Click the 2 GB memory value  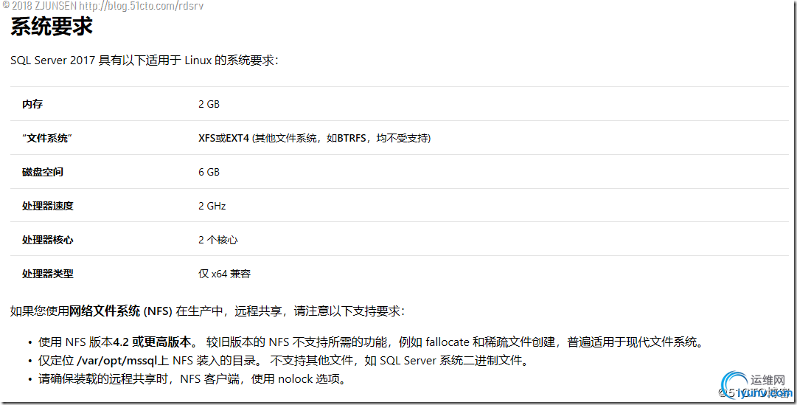pos(209,104)
